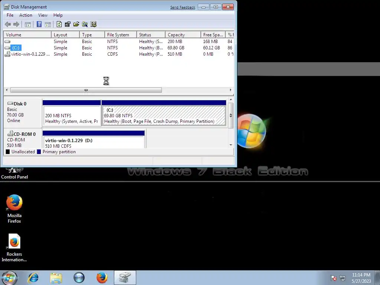Sort by the Free Spa... column header

coord(213,35)
